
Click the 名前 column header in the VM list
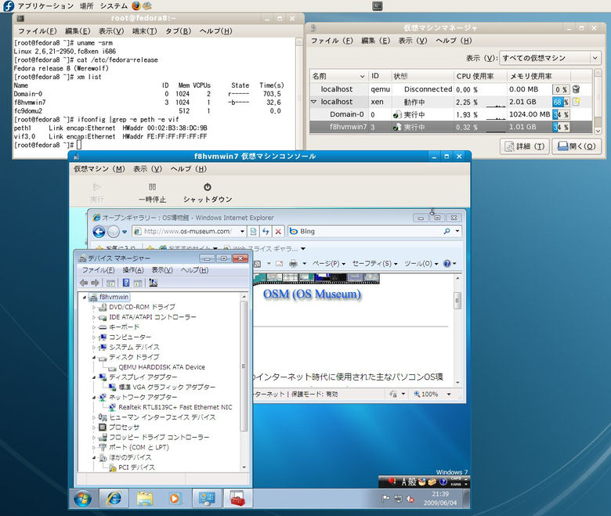(x=339, y=76)
